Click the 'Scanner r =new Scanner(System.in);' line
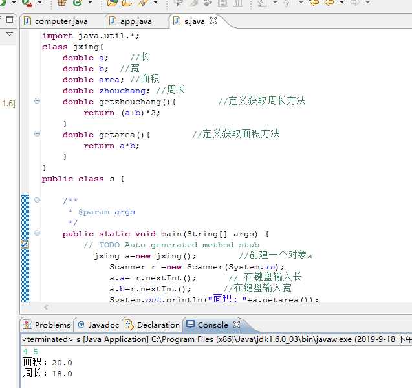Viewport: 412px width, 388px height. coord(197,267)
